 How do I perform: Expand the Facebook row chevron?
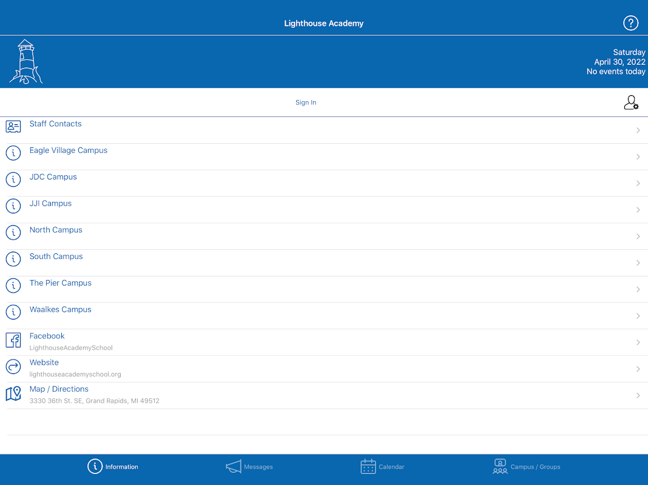coord(638,343)
